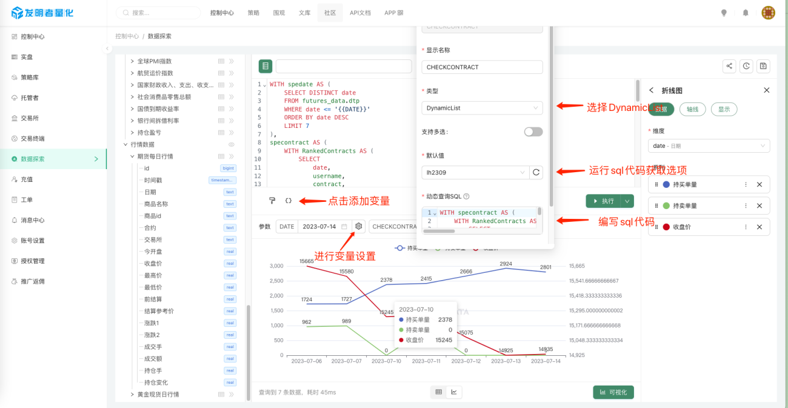
Task: Open 社区 top menu
Action: [x=330, y=13]
